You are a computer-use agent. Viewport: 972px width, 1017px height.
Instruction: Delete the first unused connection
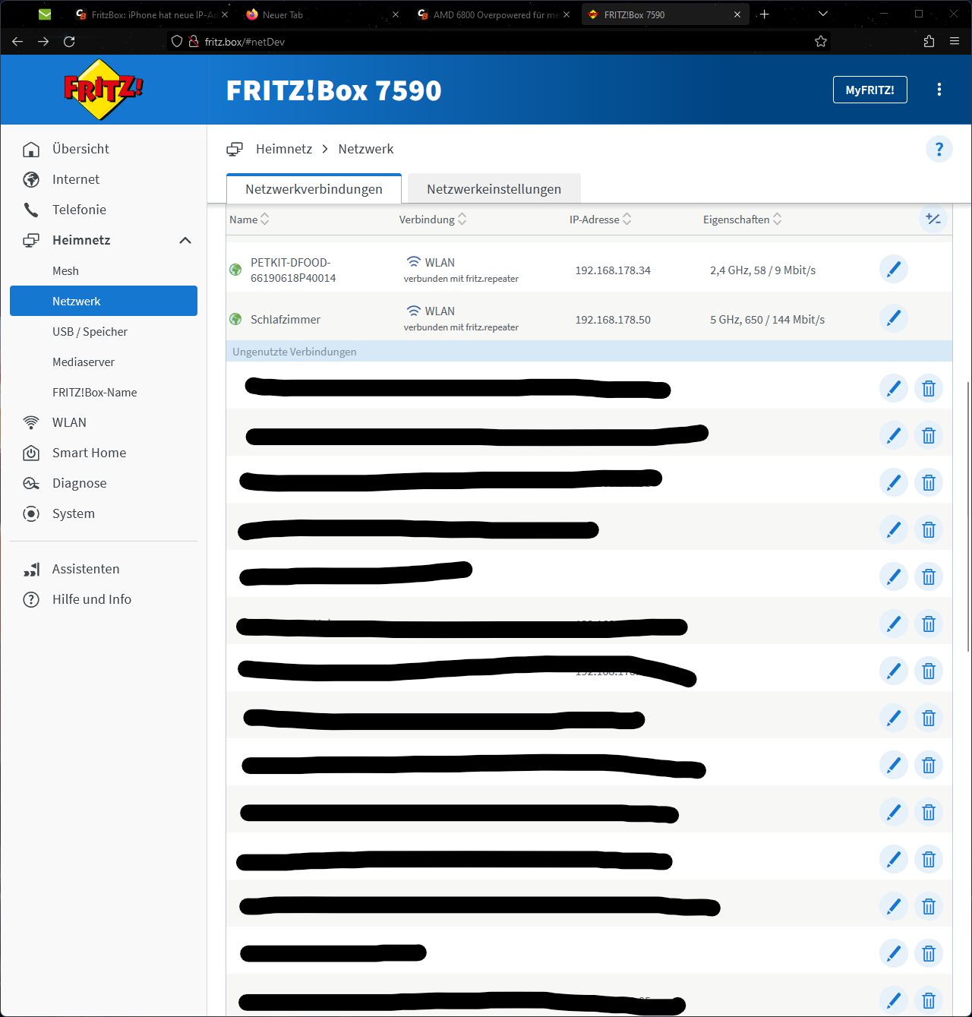tap(929, 388)
